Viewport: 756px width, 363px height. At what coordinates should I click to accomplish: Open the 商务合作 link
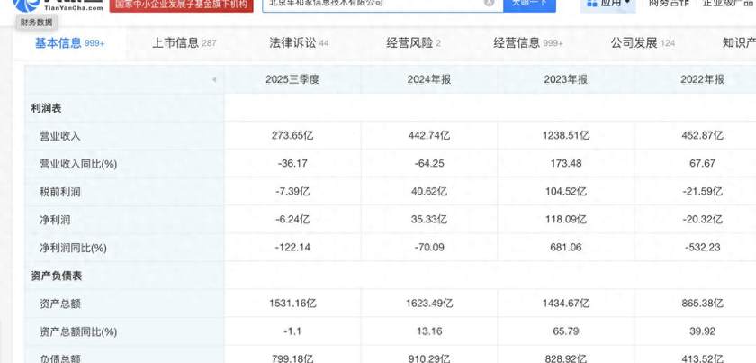tap(670, 4)
